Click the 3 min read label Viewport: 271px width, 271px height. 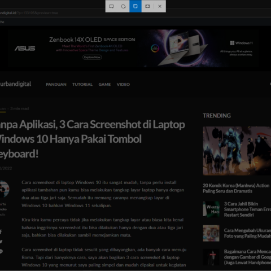pos(20,108)
